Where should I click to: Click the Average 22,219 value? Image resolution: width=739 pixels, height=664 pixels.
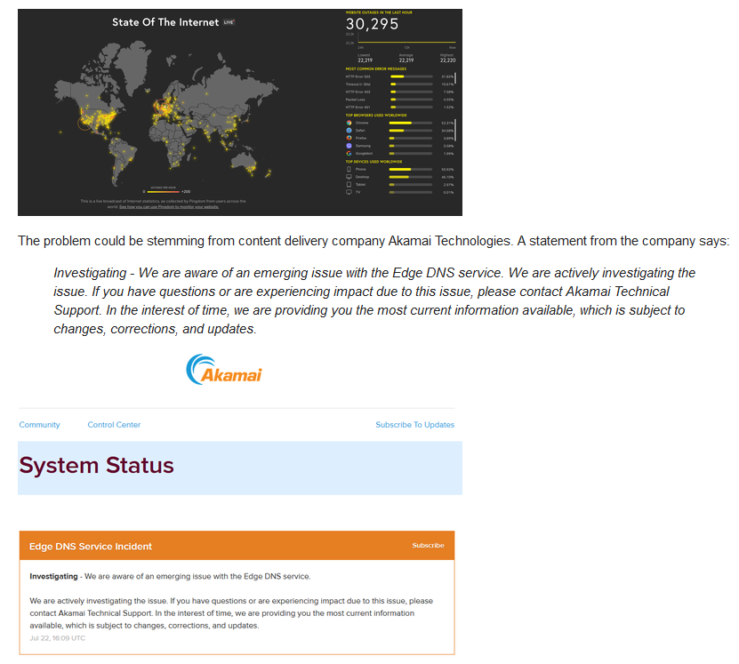click(406, 59)
